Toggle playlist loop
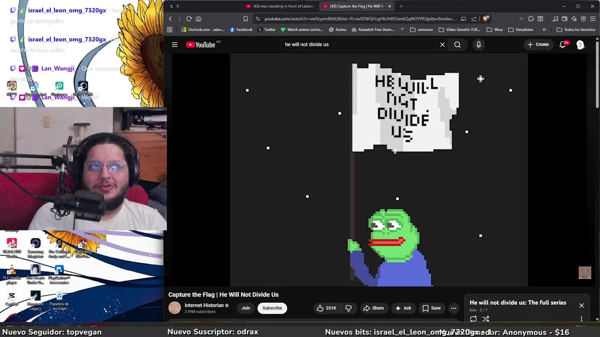 pyautogui.click(x=473, y=319)
